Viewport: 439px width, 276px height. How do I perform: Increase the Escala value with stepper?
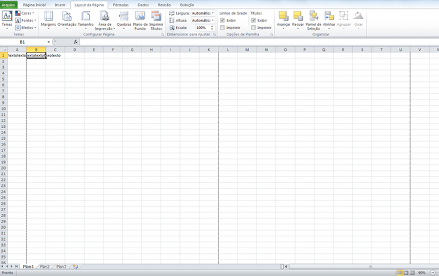click(x=212, y=26)
